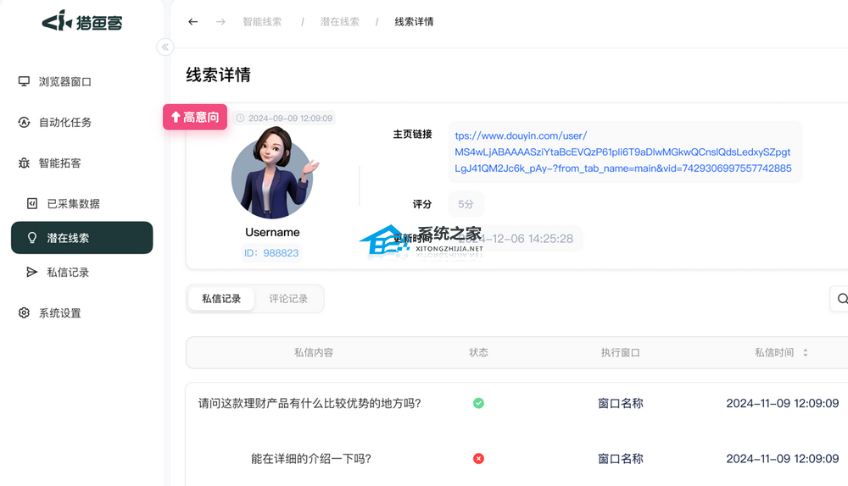Image resolution: width=848 pixels, height=486 pixels.
Task: Click the 高意向 tag badge
Action: (195, 117)
